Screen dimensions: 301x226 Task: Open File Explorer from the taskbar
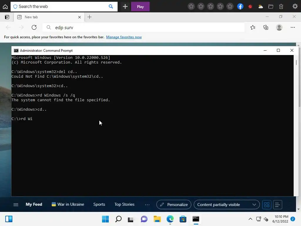pos(157,219)
